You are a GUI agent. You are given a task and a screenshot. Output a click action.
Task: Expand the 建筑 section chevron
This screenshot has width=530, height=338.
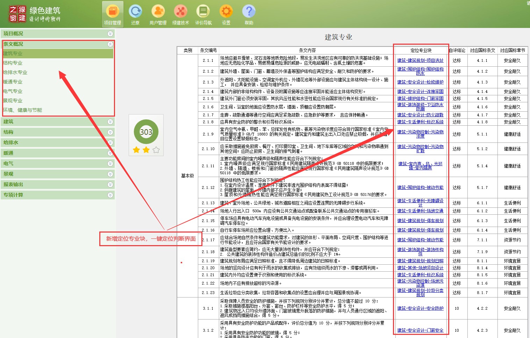pos(110,122)
